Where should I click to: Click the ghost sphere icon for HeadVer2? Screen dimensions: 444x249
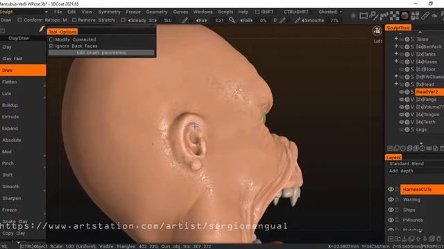coord(407,92)
